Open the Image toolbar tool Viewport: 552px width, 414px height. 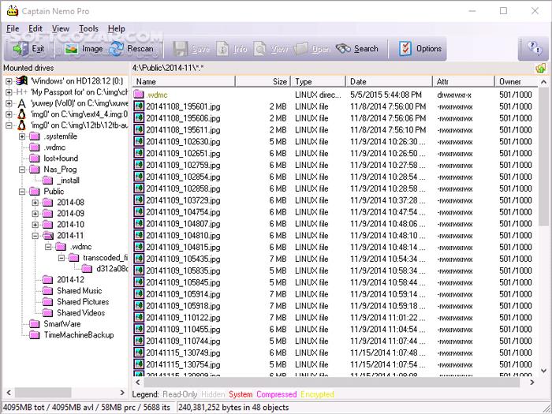pyautogui.click(x=84, y=49)
